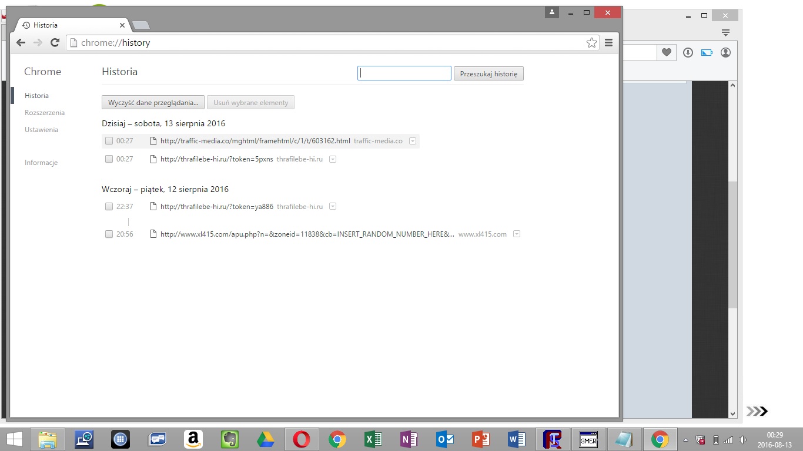Select the Historia tab
The width and height of the screenshot is (803, 451).
71,25
